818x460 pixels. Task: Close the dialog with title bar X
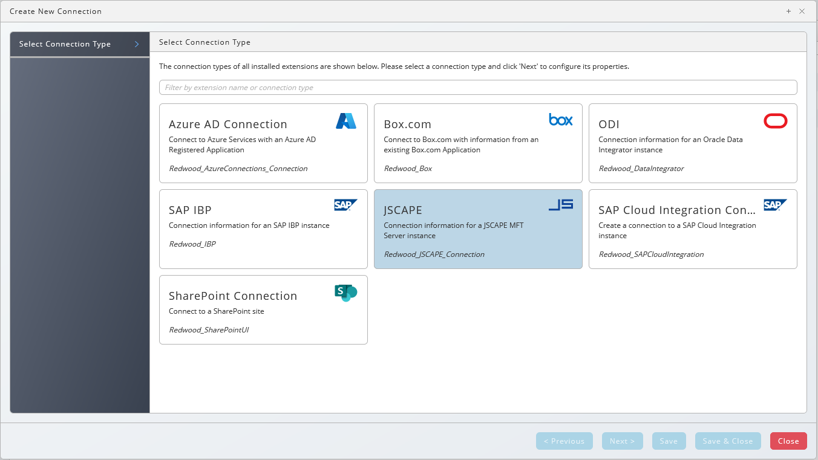[802, 11]
